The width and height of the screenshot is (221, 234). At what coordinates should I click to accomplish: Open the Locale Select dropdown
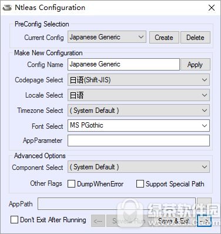pos(139,95)
